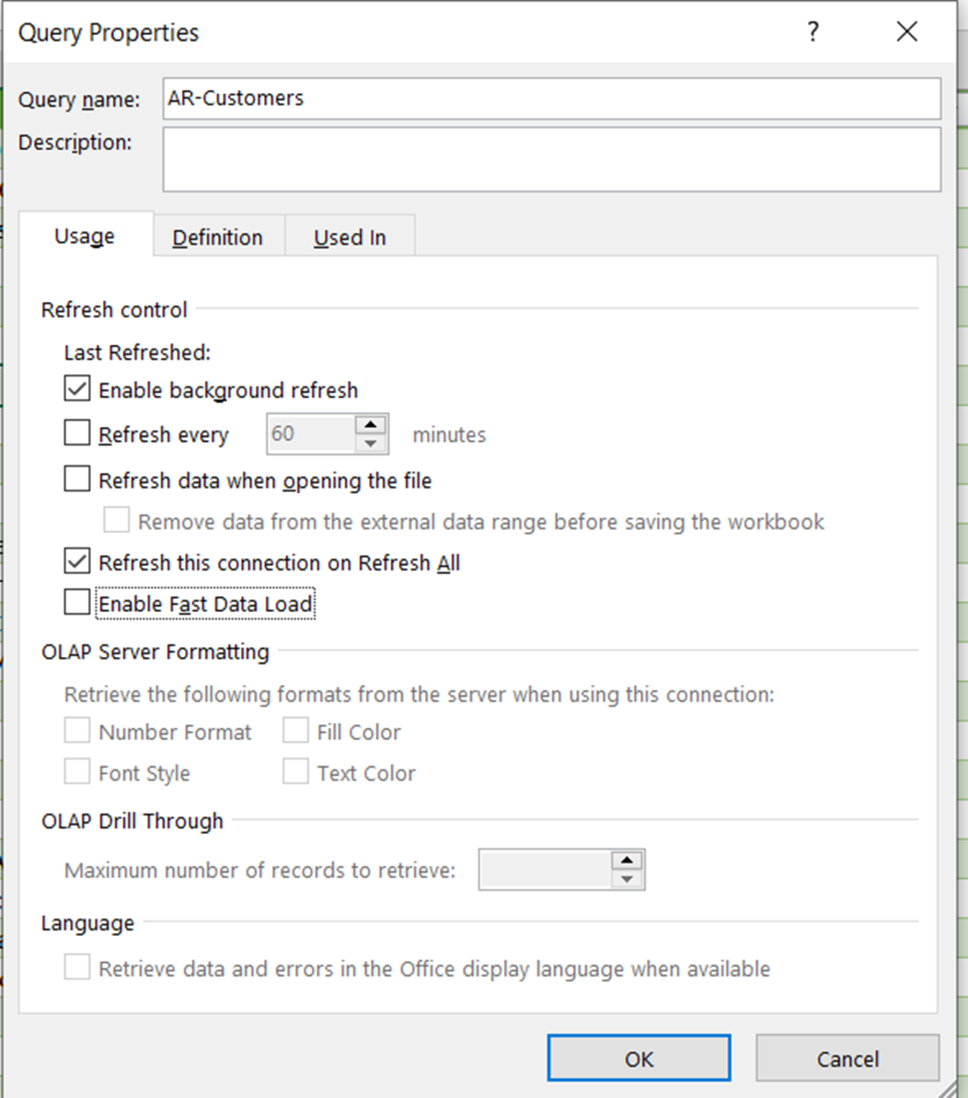Enable Refresh data when opening the file
968x1098 pixels.
pyautogui.click(x=77, y=480)
